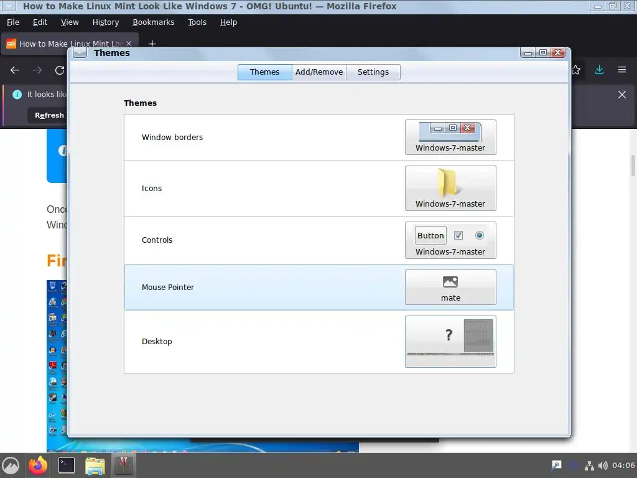Open the file manager taskbar icon
This screenshot has height=478, width=637.
tap(95, 466)
